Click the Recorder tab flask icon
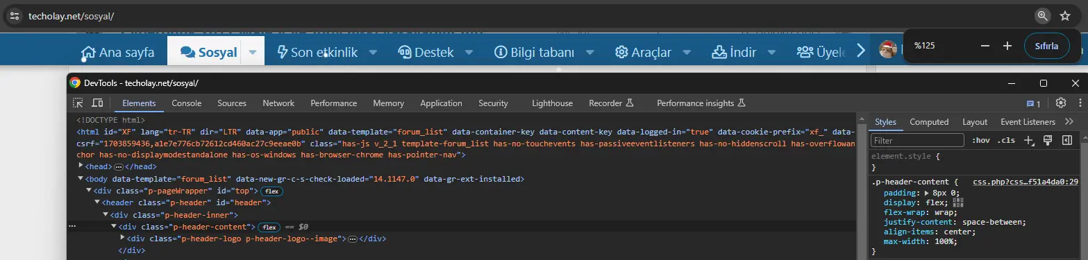The height and width of the screenshot is (260, 1088). pos(630,103)
